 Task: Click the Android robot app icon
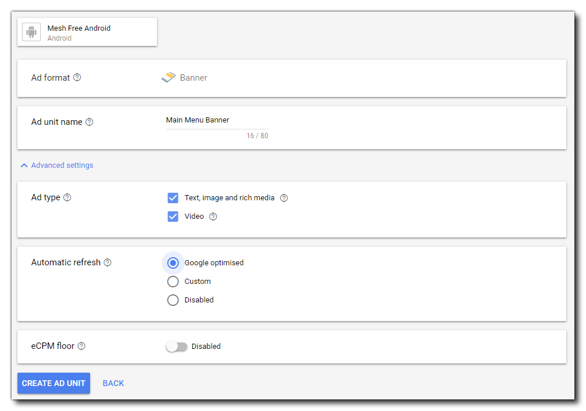(x=31, y=33)
